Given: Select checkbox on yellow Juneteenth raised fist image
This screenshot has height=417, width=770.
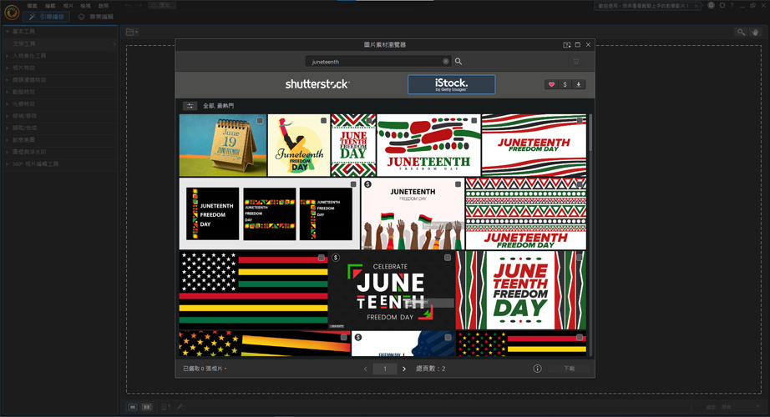Looking at the screenshot, I should coord(323,121).
